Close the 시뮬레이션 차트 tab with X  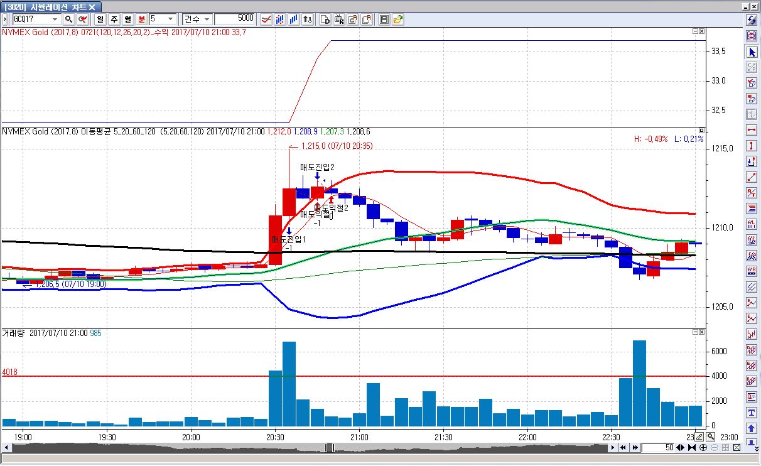click(x=92, y=6)
